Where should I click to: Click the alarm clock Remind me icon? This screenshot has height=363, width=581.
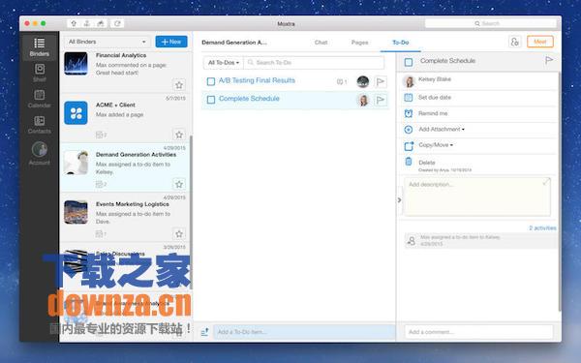[409, 113]
